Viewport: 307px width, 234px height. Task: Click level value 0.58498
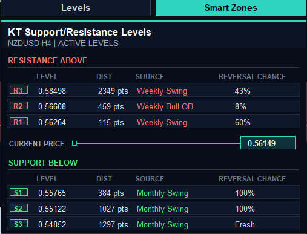click(52, 91)
